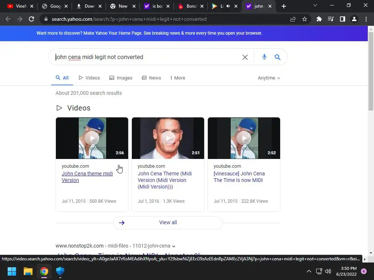This screenshot has width=374, height=280.
Task: Toggle the browser side panel icon
Action: [x=343, y=19]
